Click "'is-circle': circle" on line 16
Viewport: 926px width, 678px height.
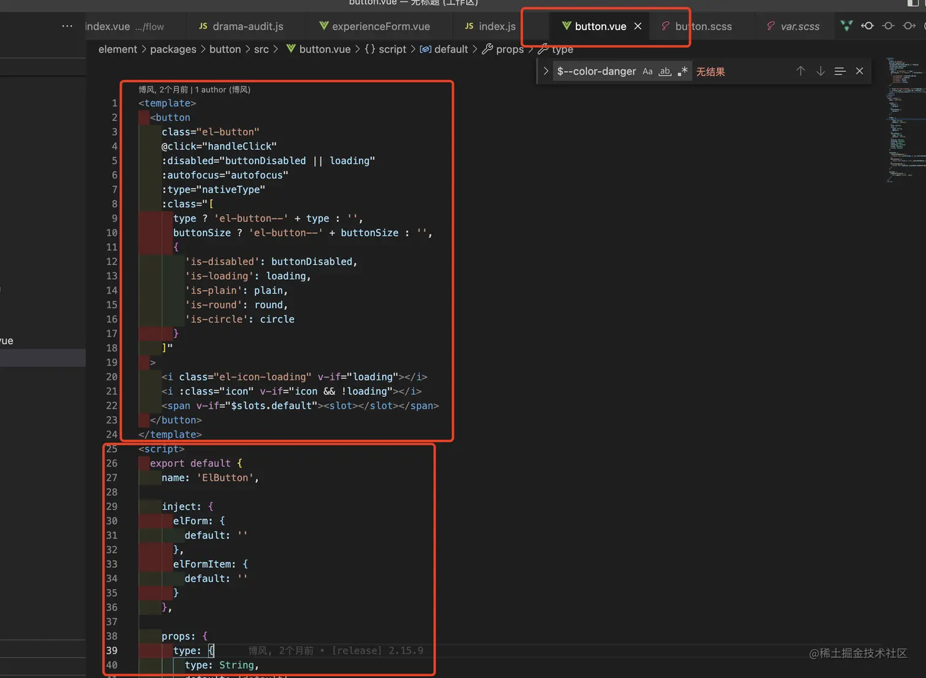[x=239, y=319]
